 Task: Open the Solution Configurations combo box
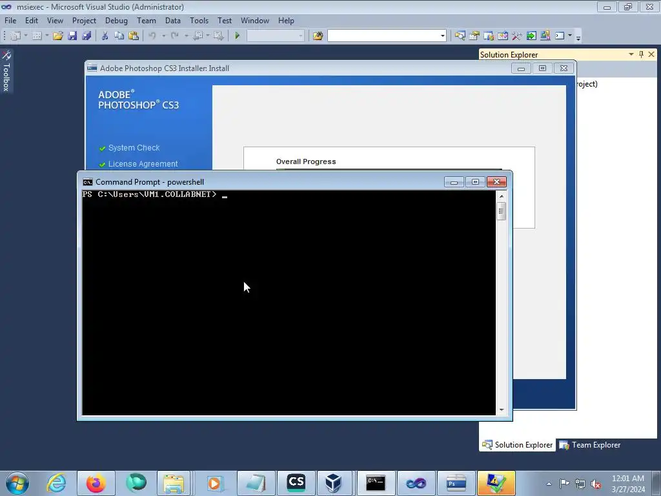click(275, 36)
